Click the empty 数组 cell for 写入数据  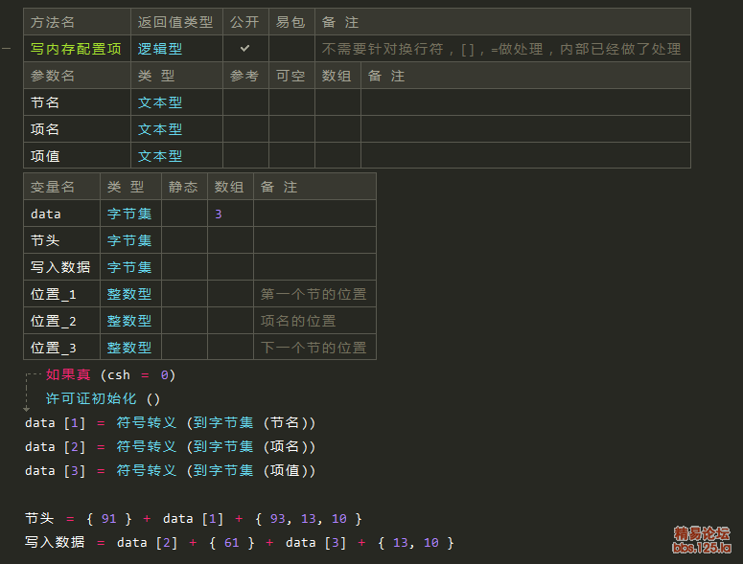(x=230, y=267)
